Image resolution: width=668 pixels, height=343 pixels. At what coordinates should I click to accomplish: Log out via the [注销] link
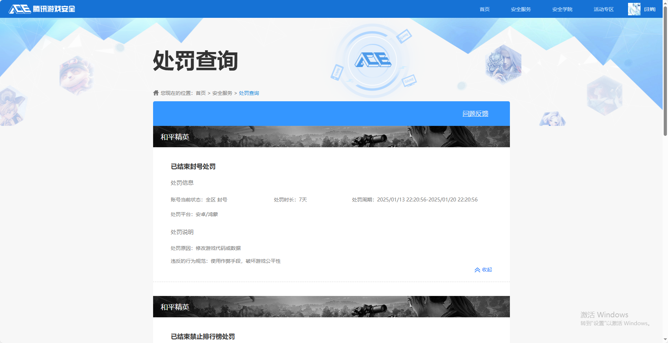(649, 9)
